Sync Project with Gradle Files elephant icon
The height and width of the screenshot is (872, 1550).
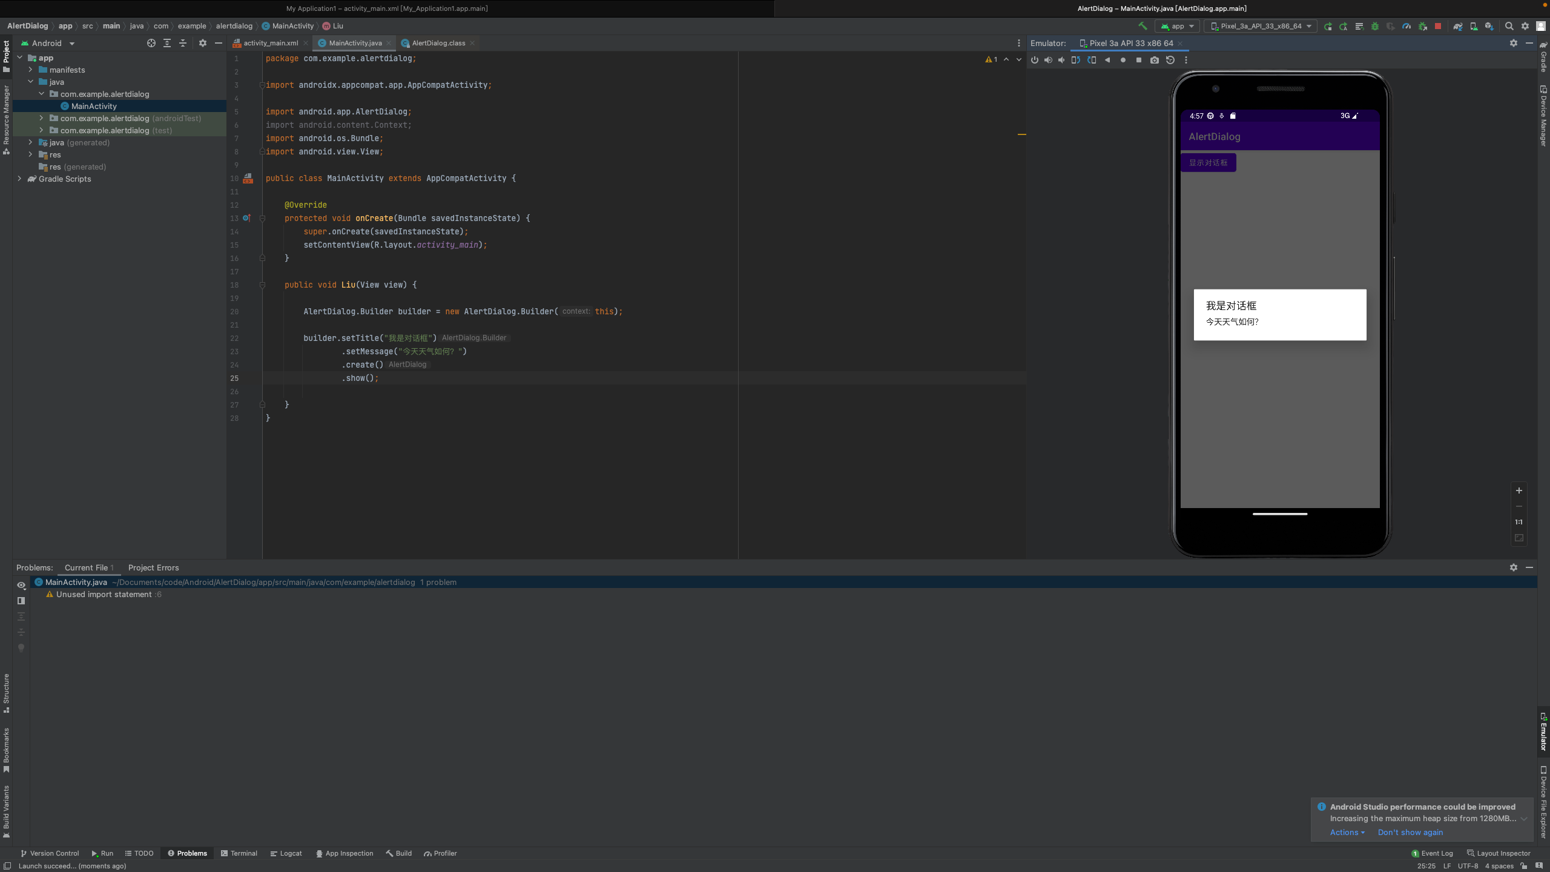[x=1457, y=26]
